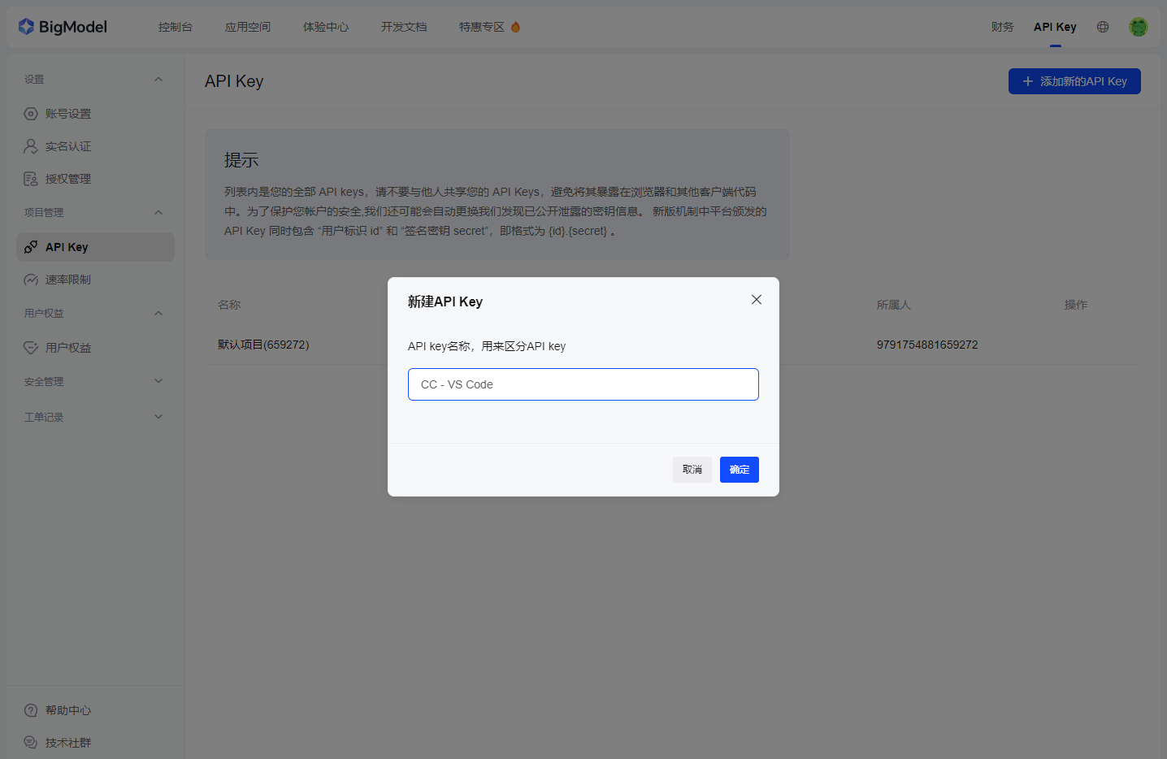The height and width of the screenshot is (759, 1167).
Task: Open the language globe icon
Action: point(1102,27)
